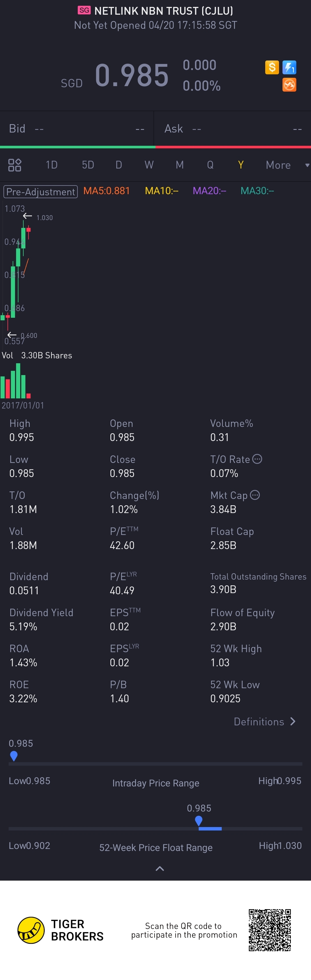Tap the Tiger Brokers logo
The height and width of the screenshot is (980, 311).
coord(31,930)
